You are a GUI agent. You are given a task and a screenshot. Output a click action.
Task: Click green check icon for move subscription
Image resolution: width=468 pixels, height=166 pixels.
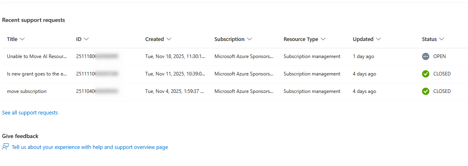click(426, 91)
